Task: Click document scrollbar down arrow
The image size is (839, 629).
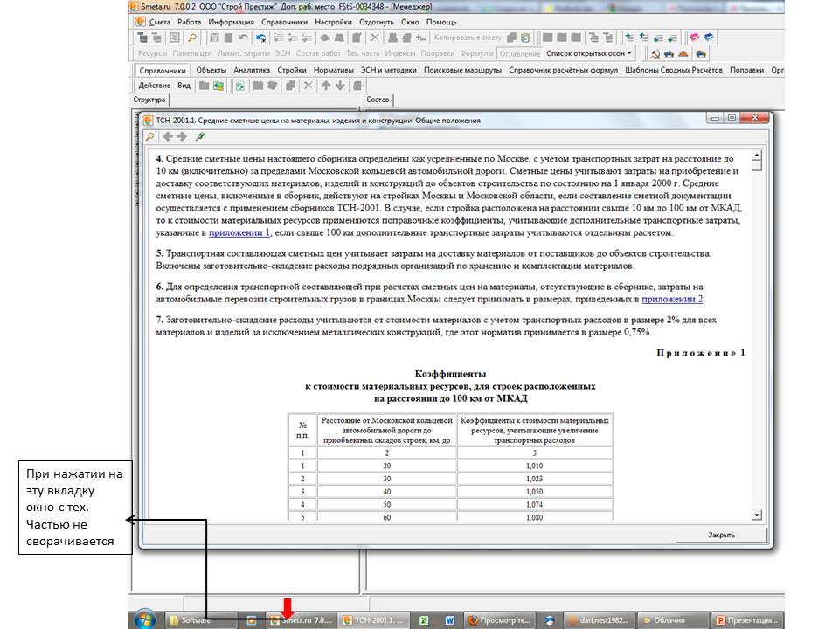Action: point(757,515)
